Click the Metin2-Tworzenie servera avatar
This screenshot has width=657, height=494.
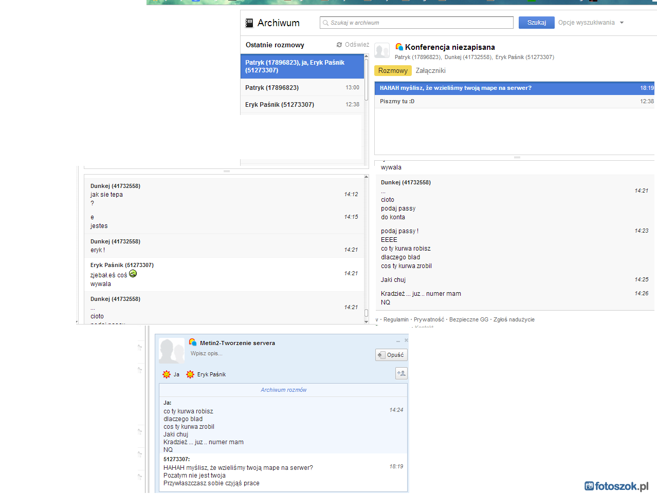click(x=172, y=351)
